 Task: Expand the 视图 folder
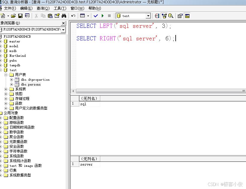(6, 94)
